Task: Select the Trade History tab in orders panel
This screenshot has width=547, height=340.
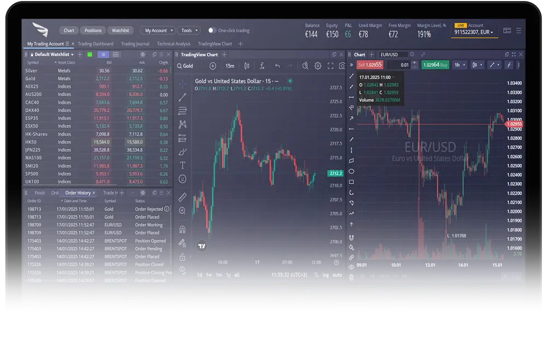Action: (x=110, y=193)
